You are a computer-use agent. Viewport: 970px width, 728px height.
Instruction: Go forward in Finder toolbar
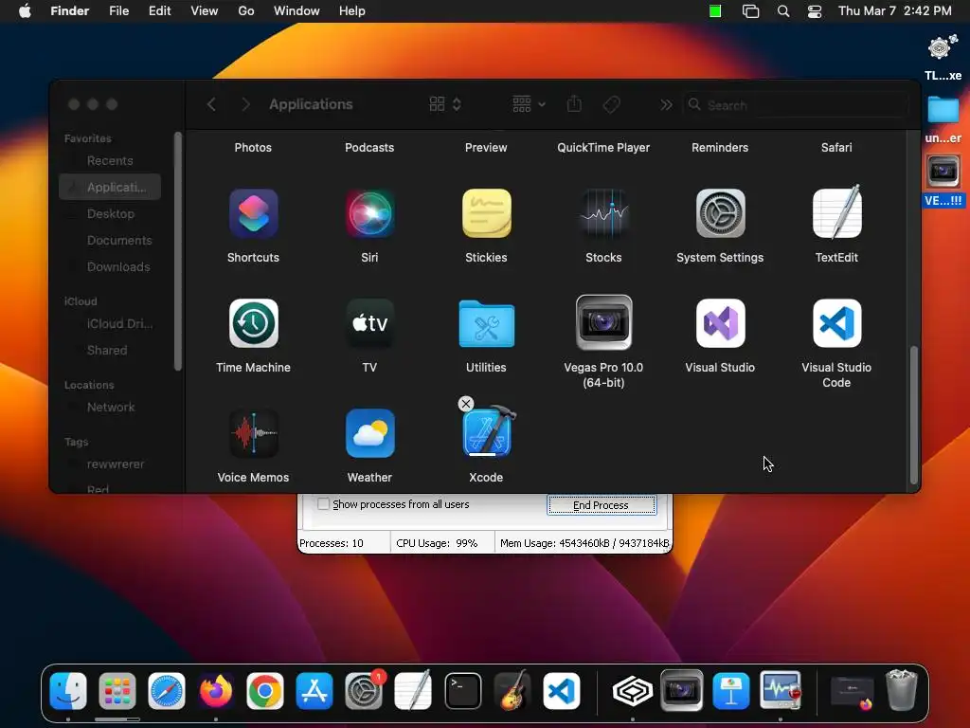245,104
